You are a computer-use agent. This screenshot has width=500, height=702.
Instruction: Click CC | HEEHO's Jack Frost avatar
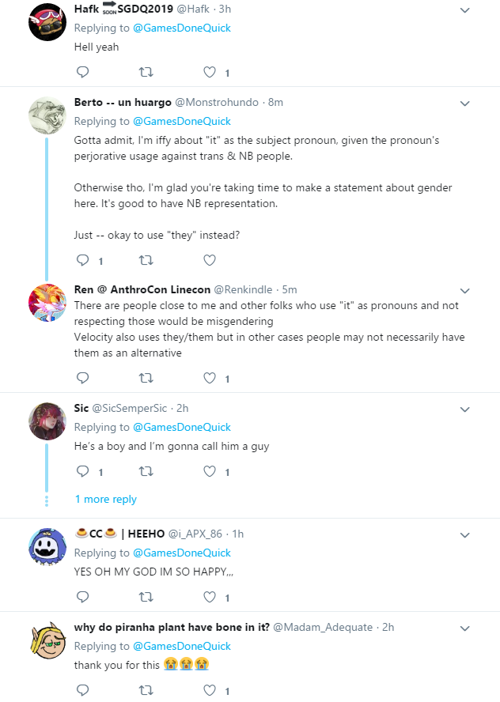(47, 547)
